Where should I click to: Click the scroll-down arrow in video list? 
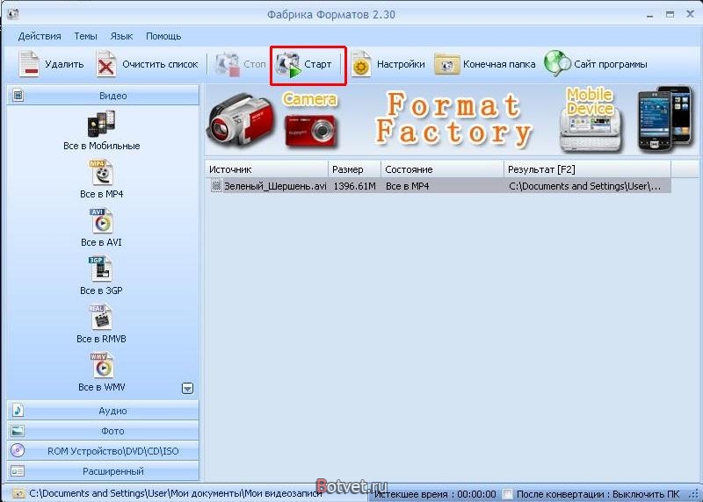(x=187, y=388)
